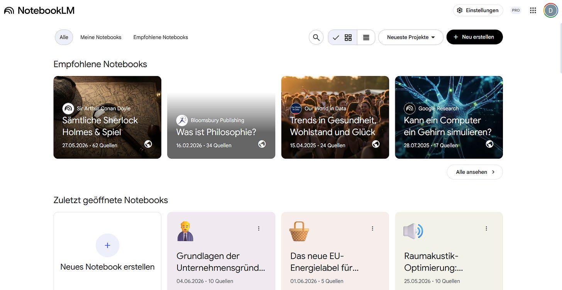Select the Alle tab
Screen dimensions: 562x290
64,37
